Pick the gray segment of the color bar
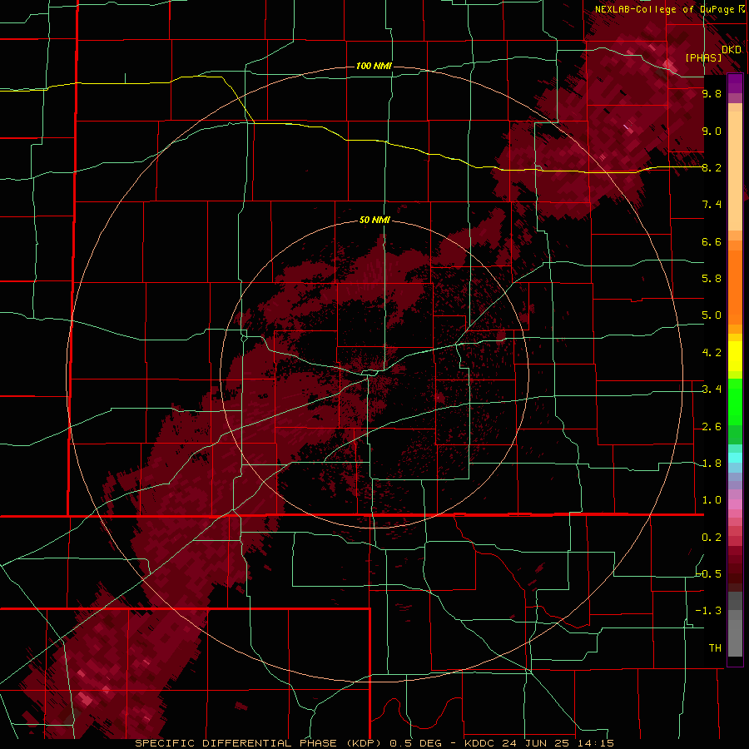The height and width of the screenshot is (749, 749). click(x=735, y=633)
